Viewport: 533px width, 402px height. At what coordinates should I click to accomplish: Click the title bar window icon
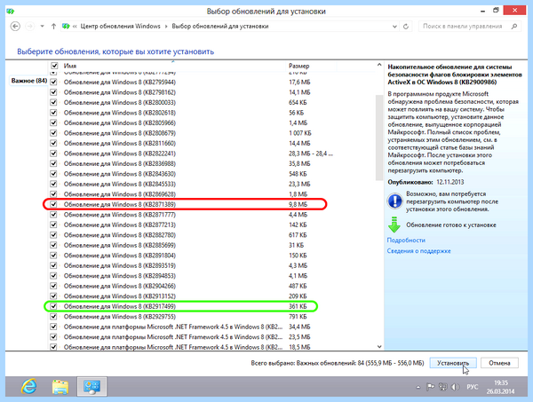pyautogui.click(x=10, y=12)
